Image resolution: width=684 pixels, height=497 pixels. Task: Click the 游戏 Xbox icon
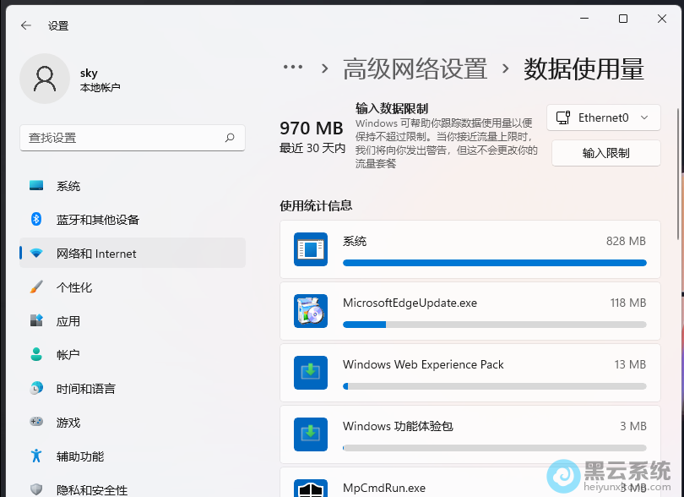[x=35, y=423]
